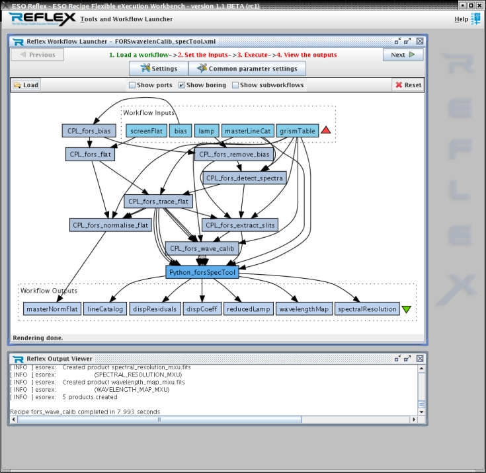Viewport: 486px width, 473px height.
Task: Select the lamp input node
Action: 206,131
